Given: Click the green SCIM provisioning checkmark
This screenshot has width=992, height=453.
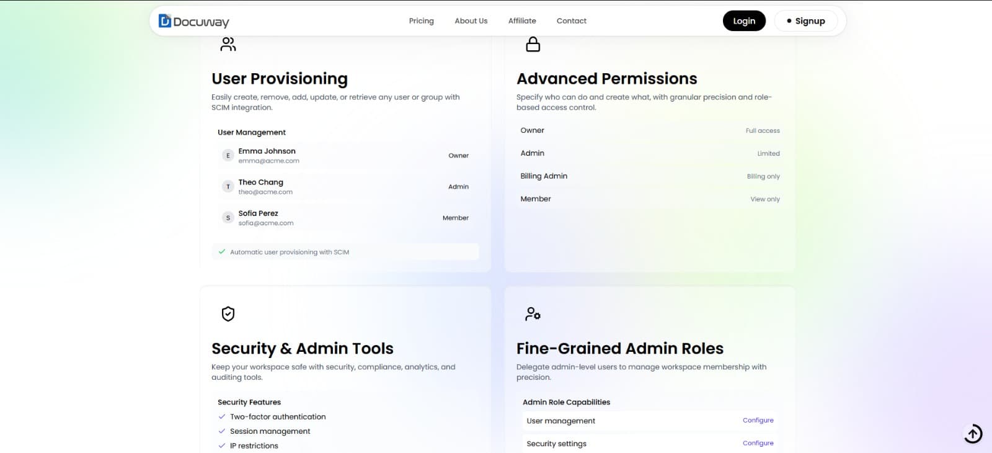Looking at the screenshot, I should 222,252.
